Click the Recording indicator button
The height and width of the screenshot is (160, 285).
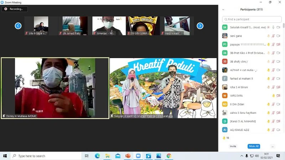tap(14, 9)
